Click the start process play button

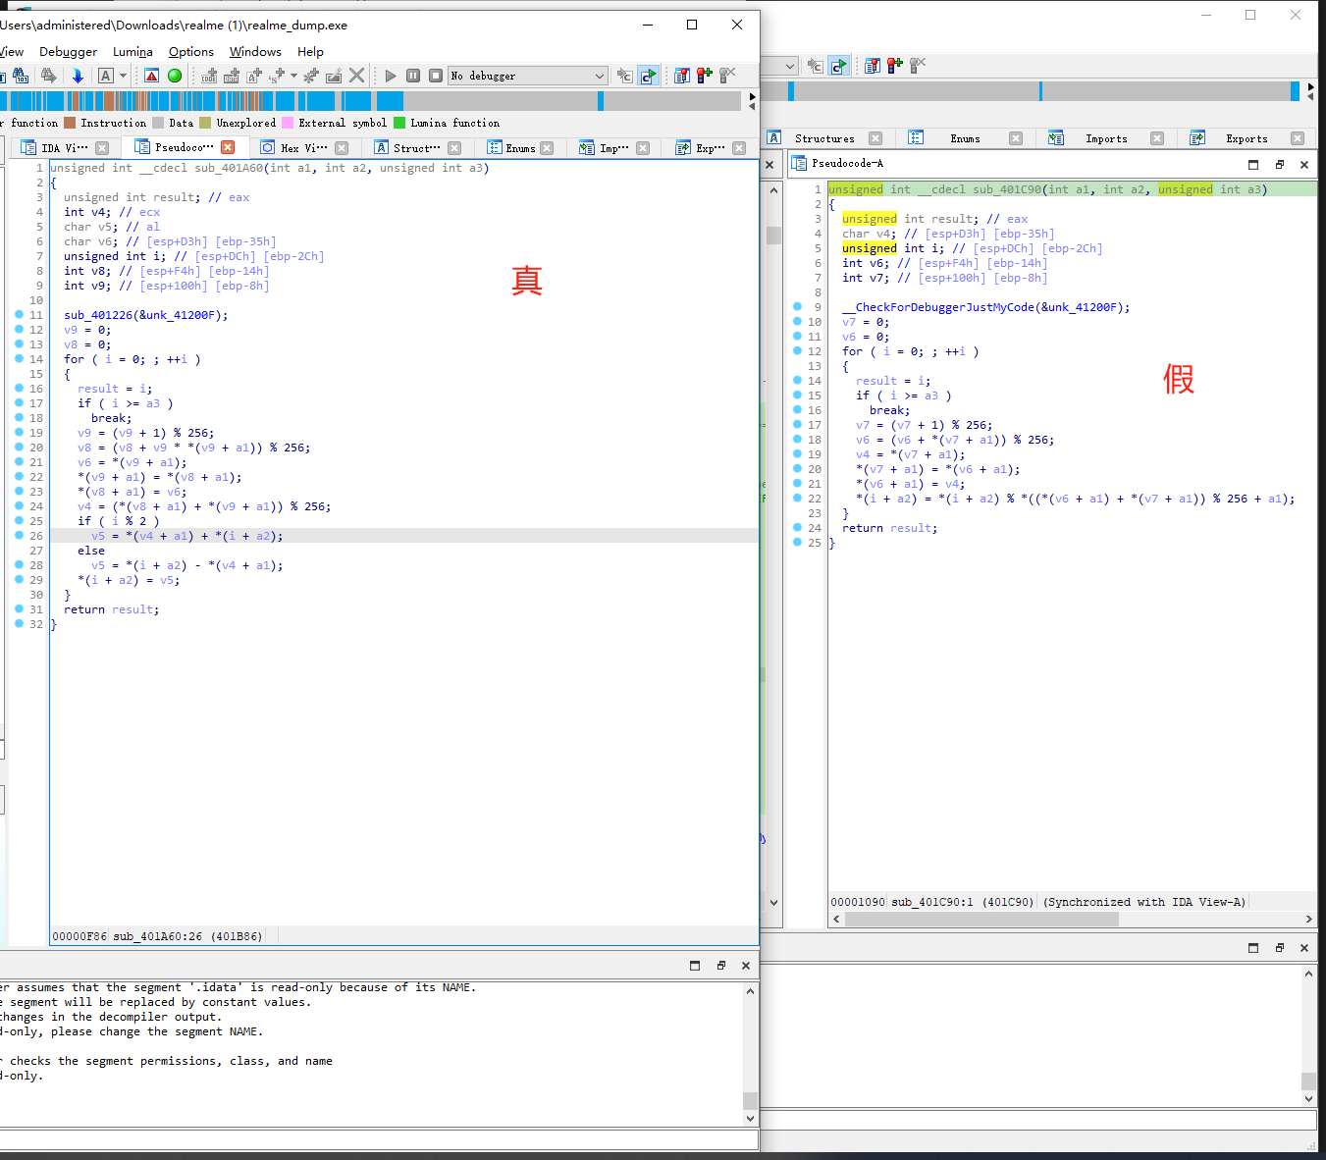click(391, 76)
